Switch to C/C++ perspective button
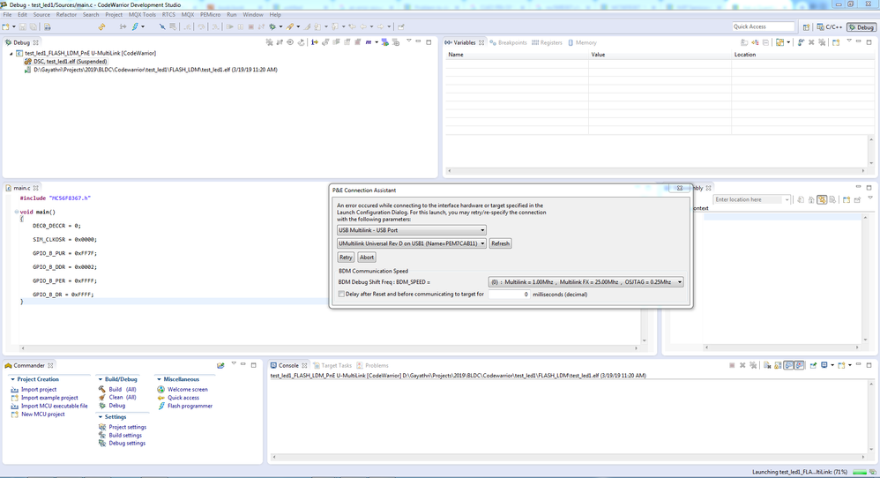The image size is (880, 478). click(x=830, y=27)
